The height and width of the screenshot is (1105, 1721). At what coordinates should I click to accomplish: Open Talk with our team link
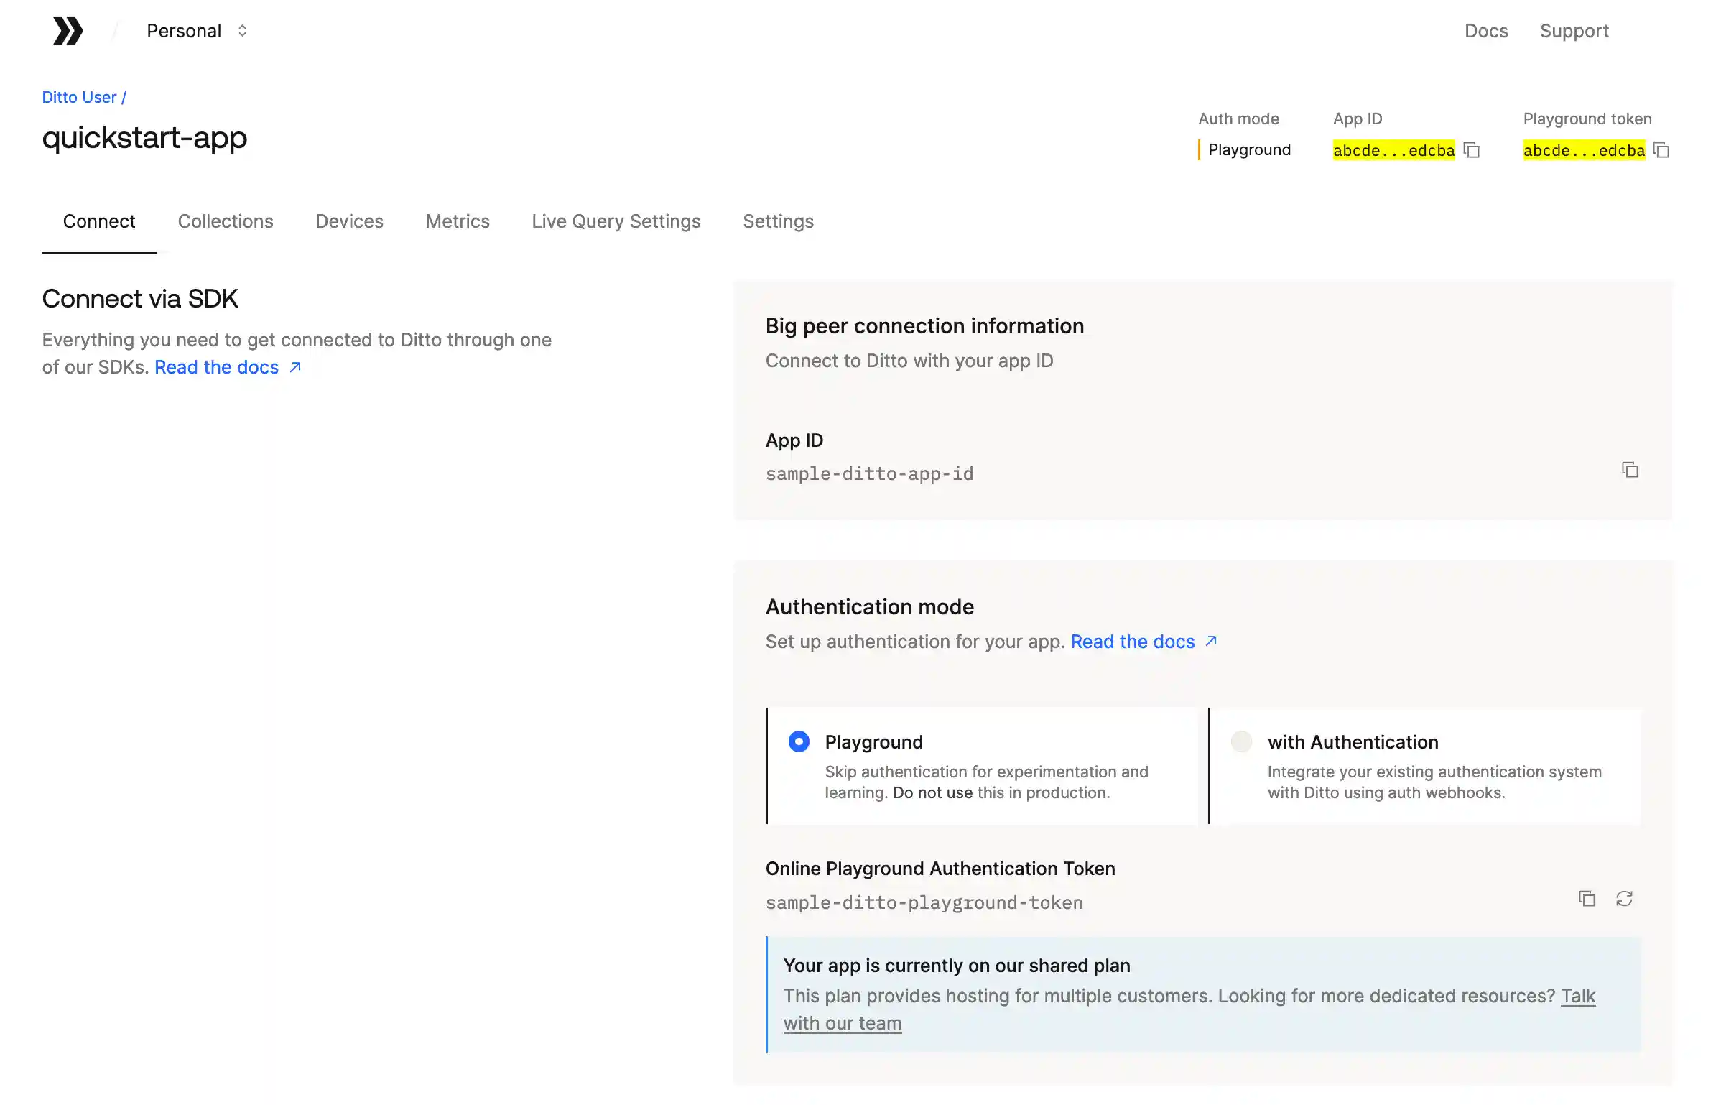842,1023
